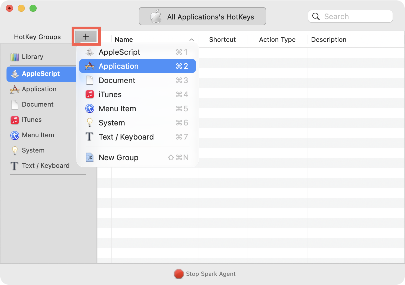Screen dimensions: 405x285
Task: Click the Menu Item icon in popup menu
Action: click(90, 109)
